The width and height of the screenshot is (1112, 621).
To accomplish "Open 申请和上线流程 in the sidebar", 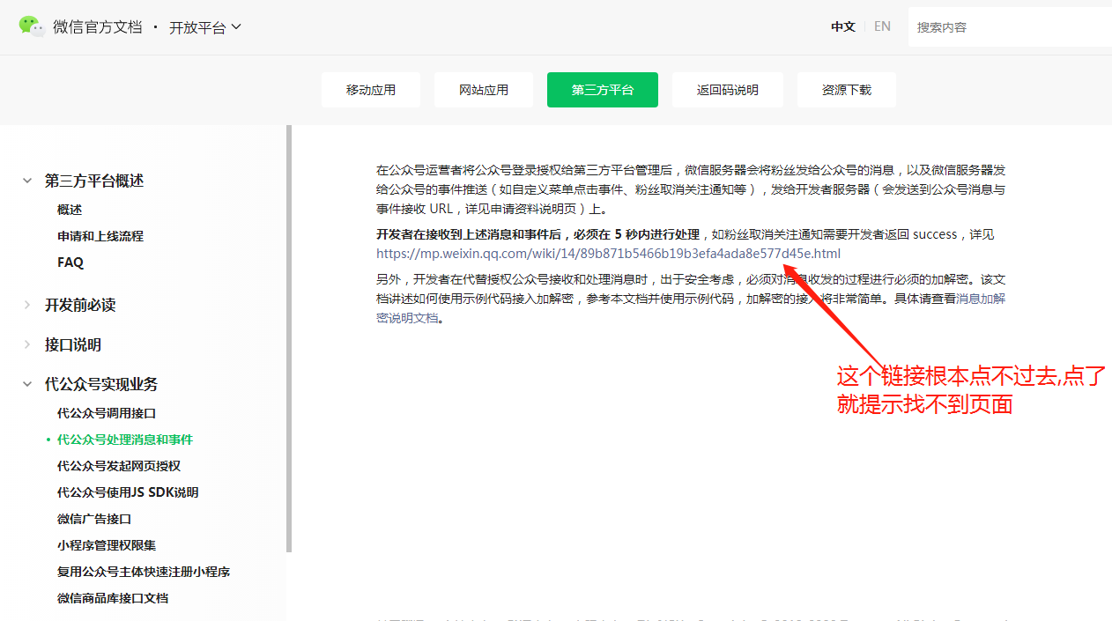I will [x=100, y=236].
